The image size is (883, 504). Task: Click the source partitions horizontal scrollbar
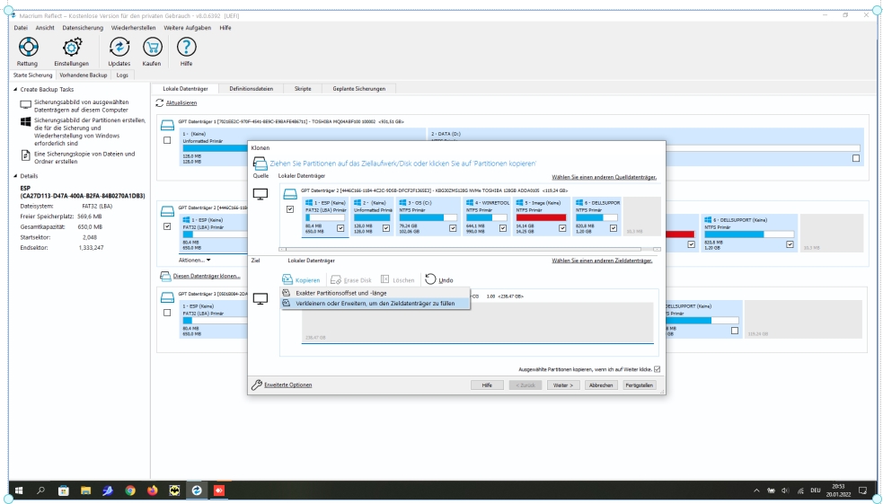point(464,249)
